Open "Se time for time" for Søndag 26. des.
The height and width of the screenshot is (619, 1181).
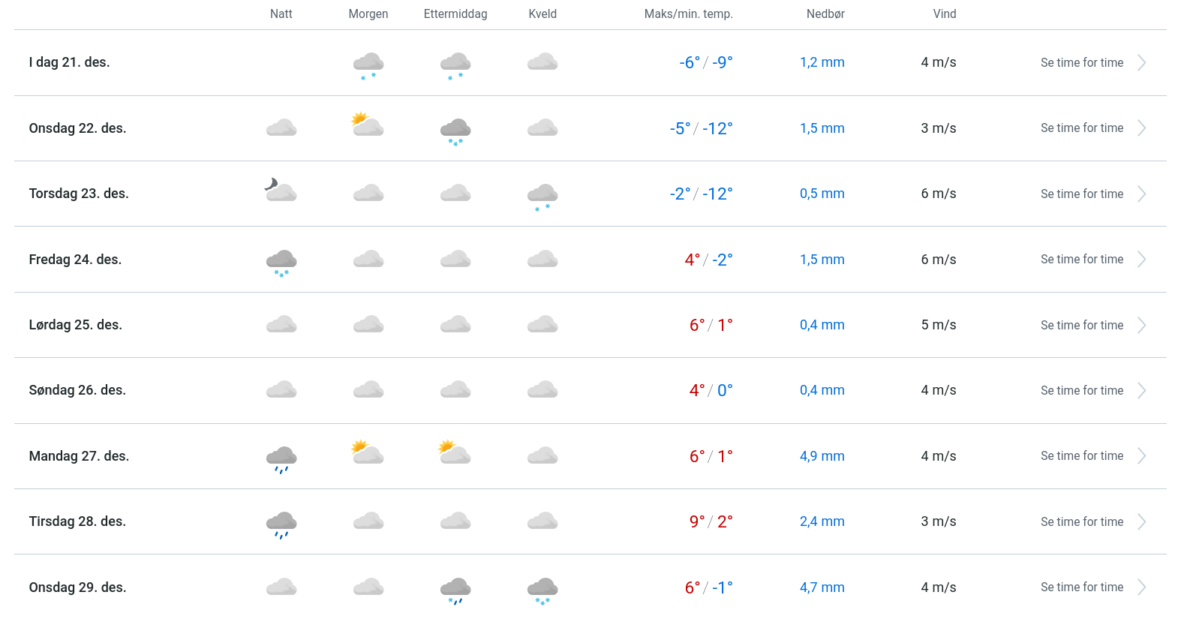1081,391
